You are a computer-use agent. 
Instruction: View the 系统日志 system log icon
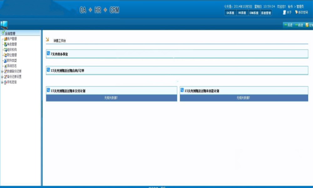[5, 66]
